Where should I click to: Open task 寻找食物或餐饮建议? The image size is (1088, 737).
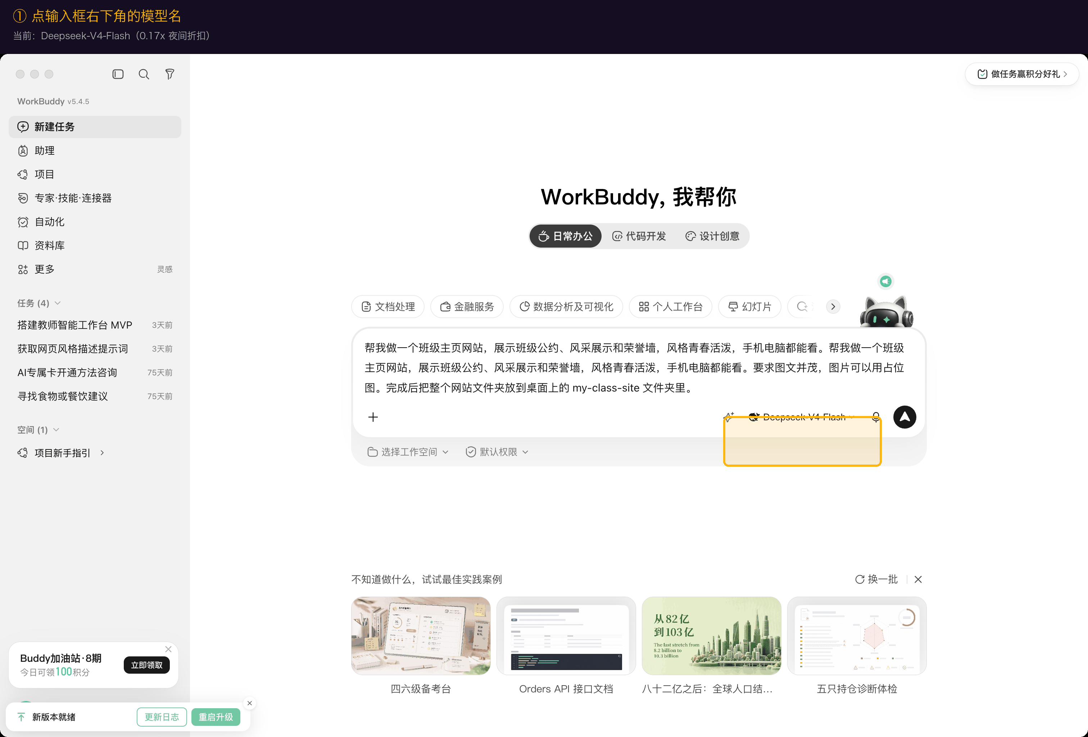[x=95, y=396]
